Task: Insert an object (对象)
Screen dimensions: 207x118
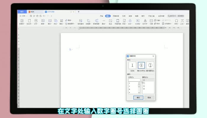Action: [x=157, y=20]
